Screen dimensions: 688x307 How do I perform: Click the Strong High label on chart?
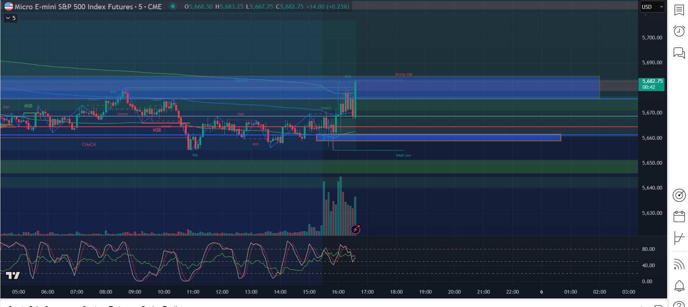pyautogui.click(x=404, y=74)
